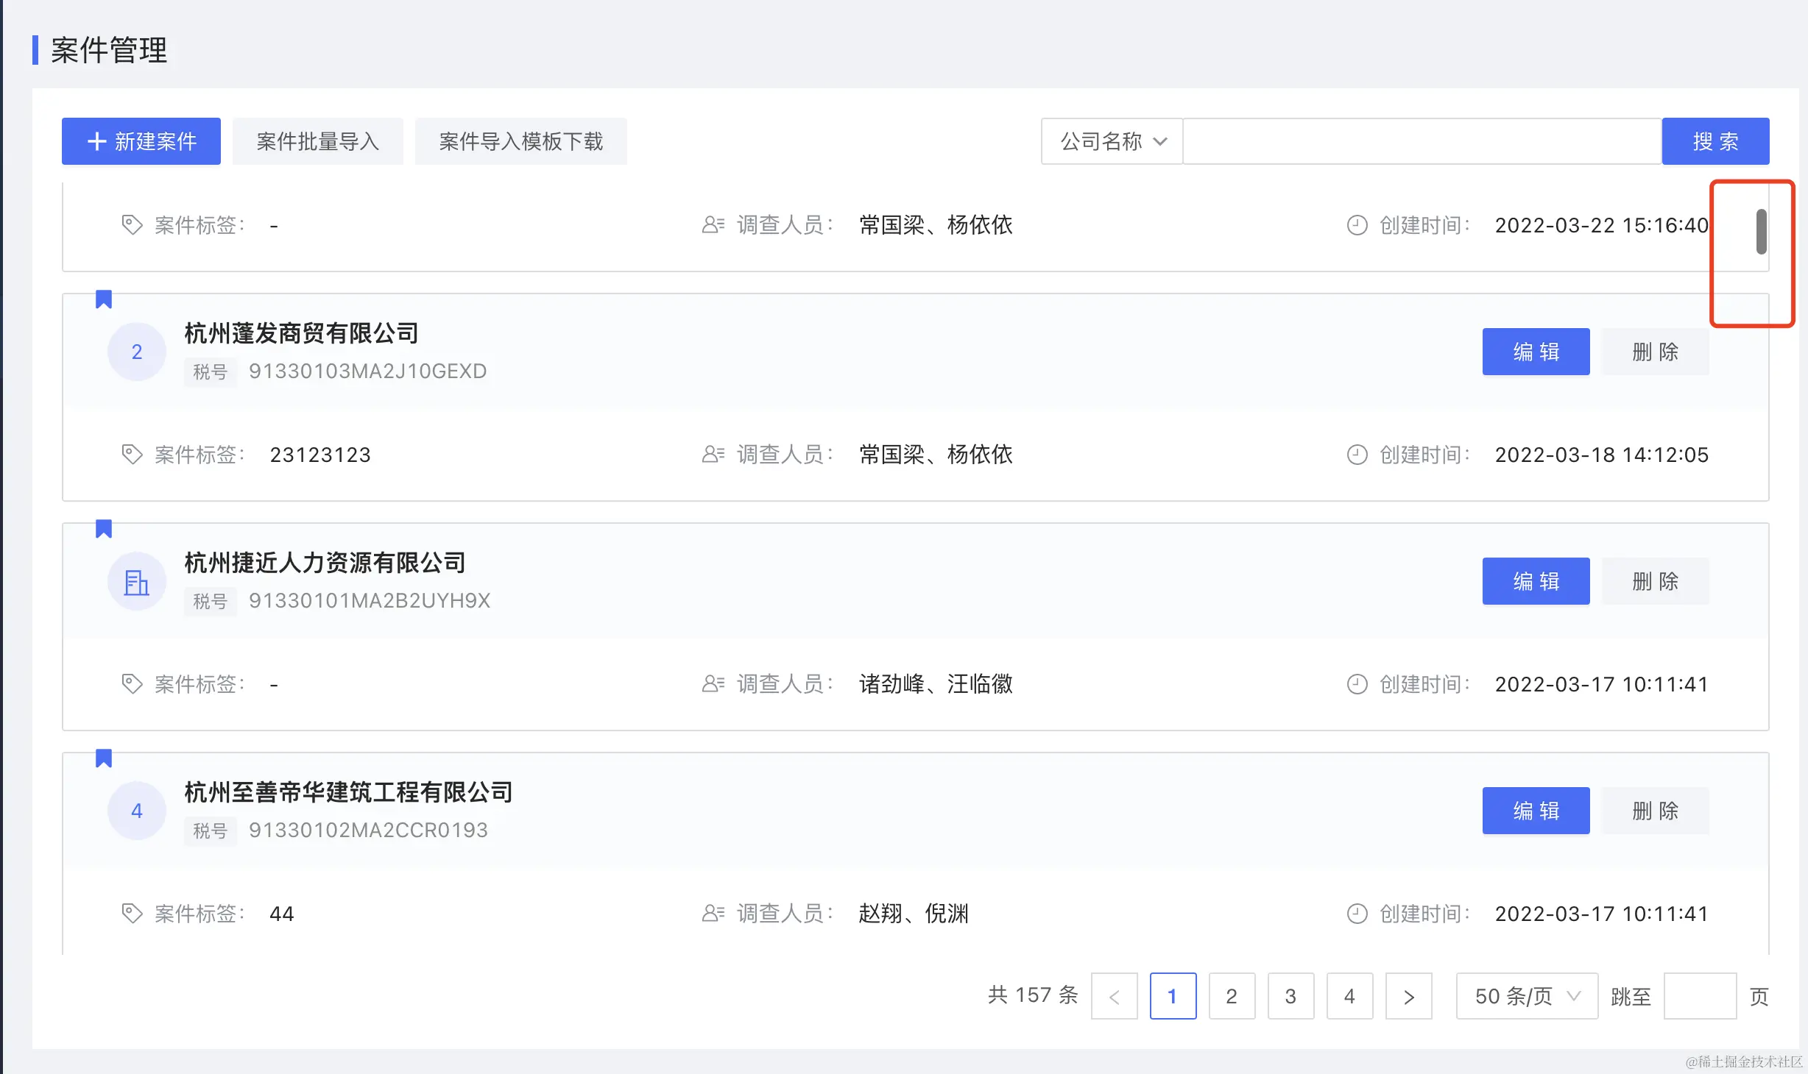The height and width of the screenshot is (1074, 1808).
Task: Click the 新建案件 button
Action: point(141,141)
